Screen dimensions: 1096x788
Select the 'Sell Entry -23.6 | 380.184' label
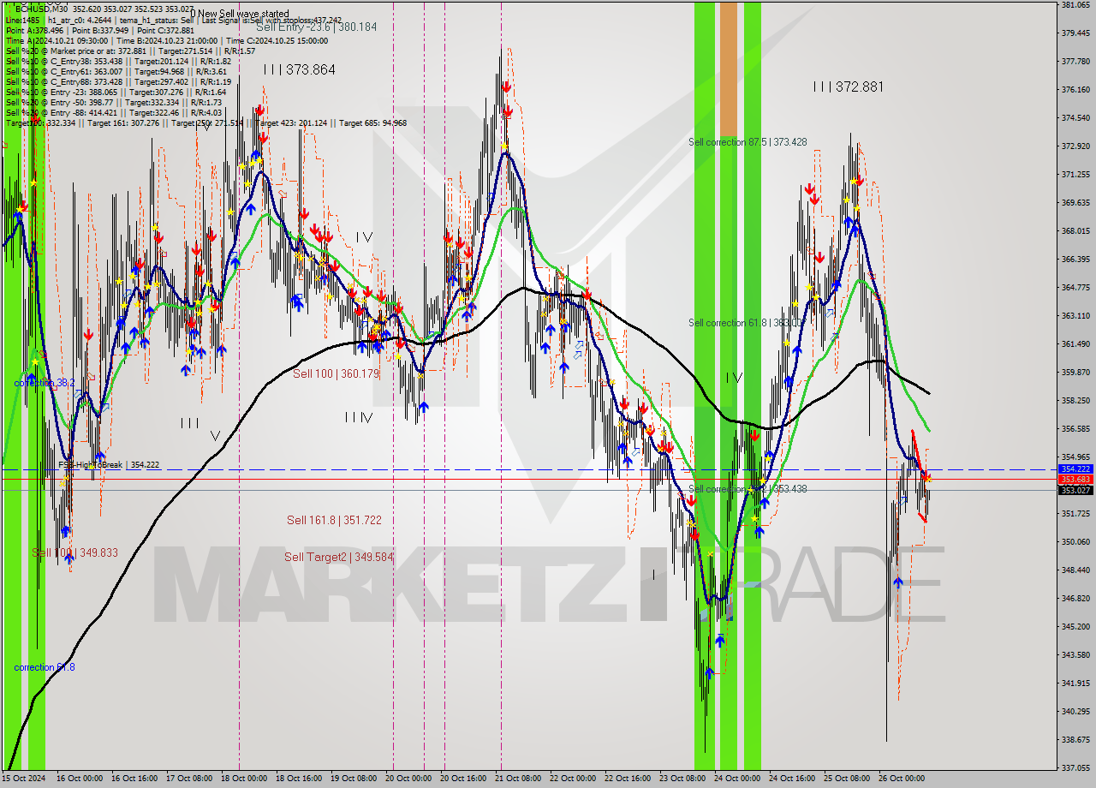pos(316,27)
